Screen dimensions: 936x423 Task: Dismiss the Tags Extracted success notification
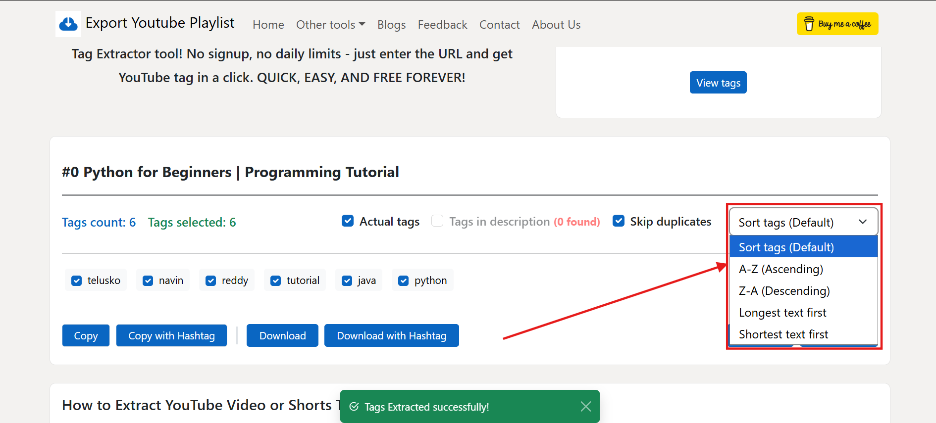coord(585,407)
